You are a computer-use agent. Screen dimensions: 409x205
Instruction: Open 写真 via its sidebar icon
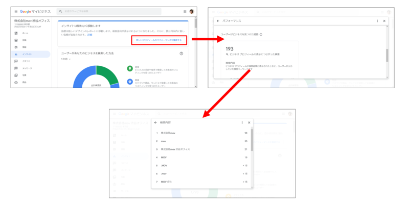[16, 75]
